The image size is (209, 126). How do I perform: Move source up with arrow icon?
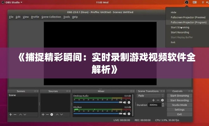[x=57, y=114]
